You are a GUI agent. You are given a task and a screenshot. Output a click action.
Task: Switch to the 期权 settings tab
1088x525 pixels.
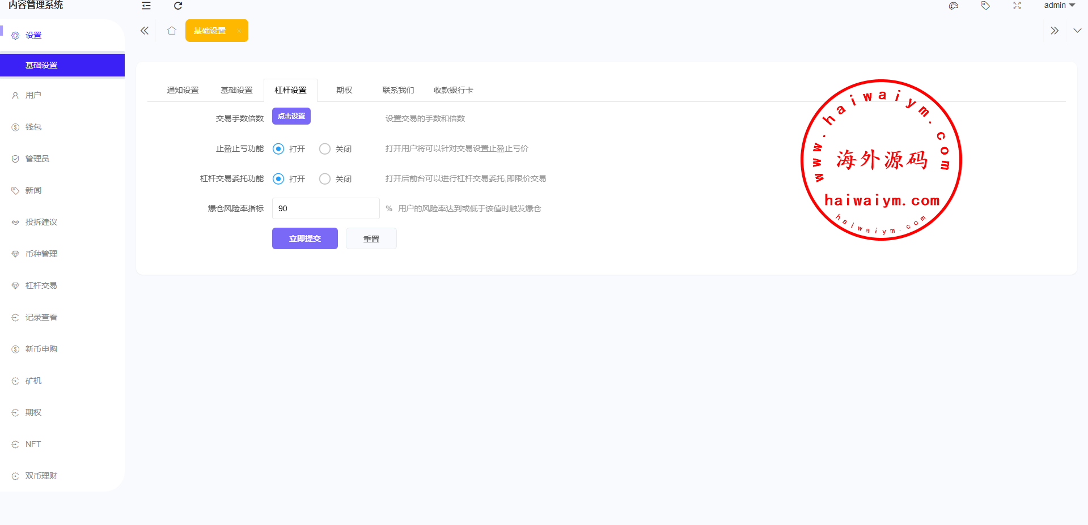coord(344,90)
